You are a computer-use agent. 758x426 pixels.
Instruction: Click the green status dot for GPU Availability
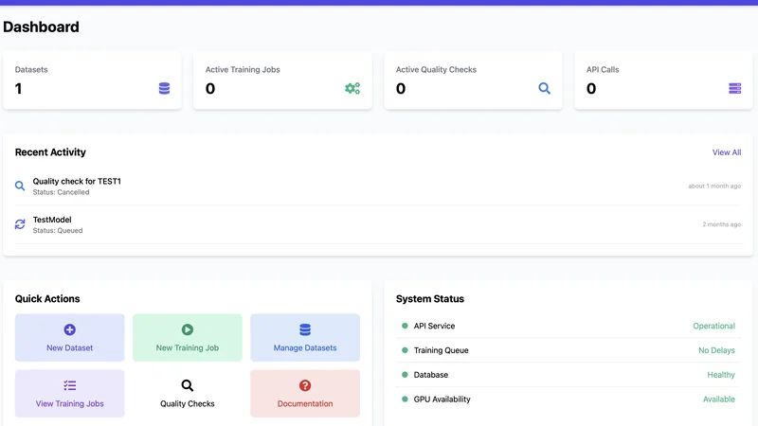pos(406,399)
